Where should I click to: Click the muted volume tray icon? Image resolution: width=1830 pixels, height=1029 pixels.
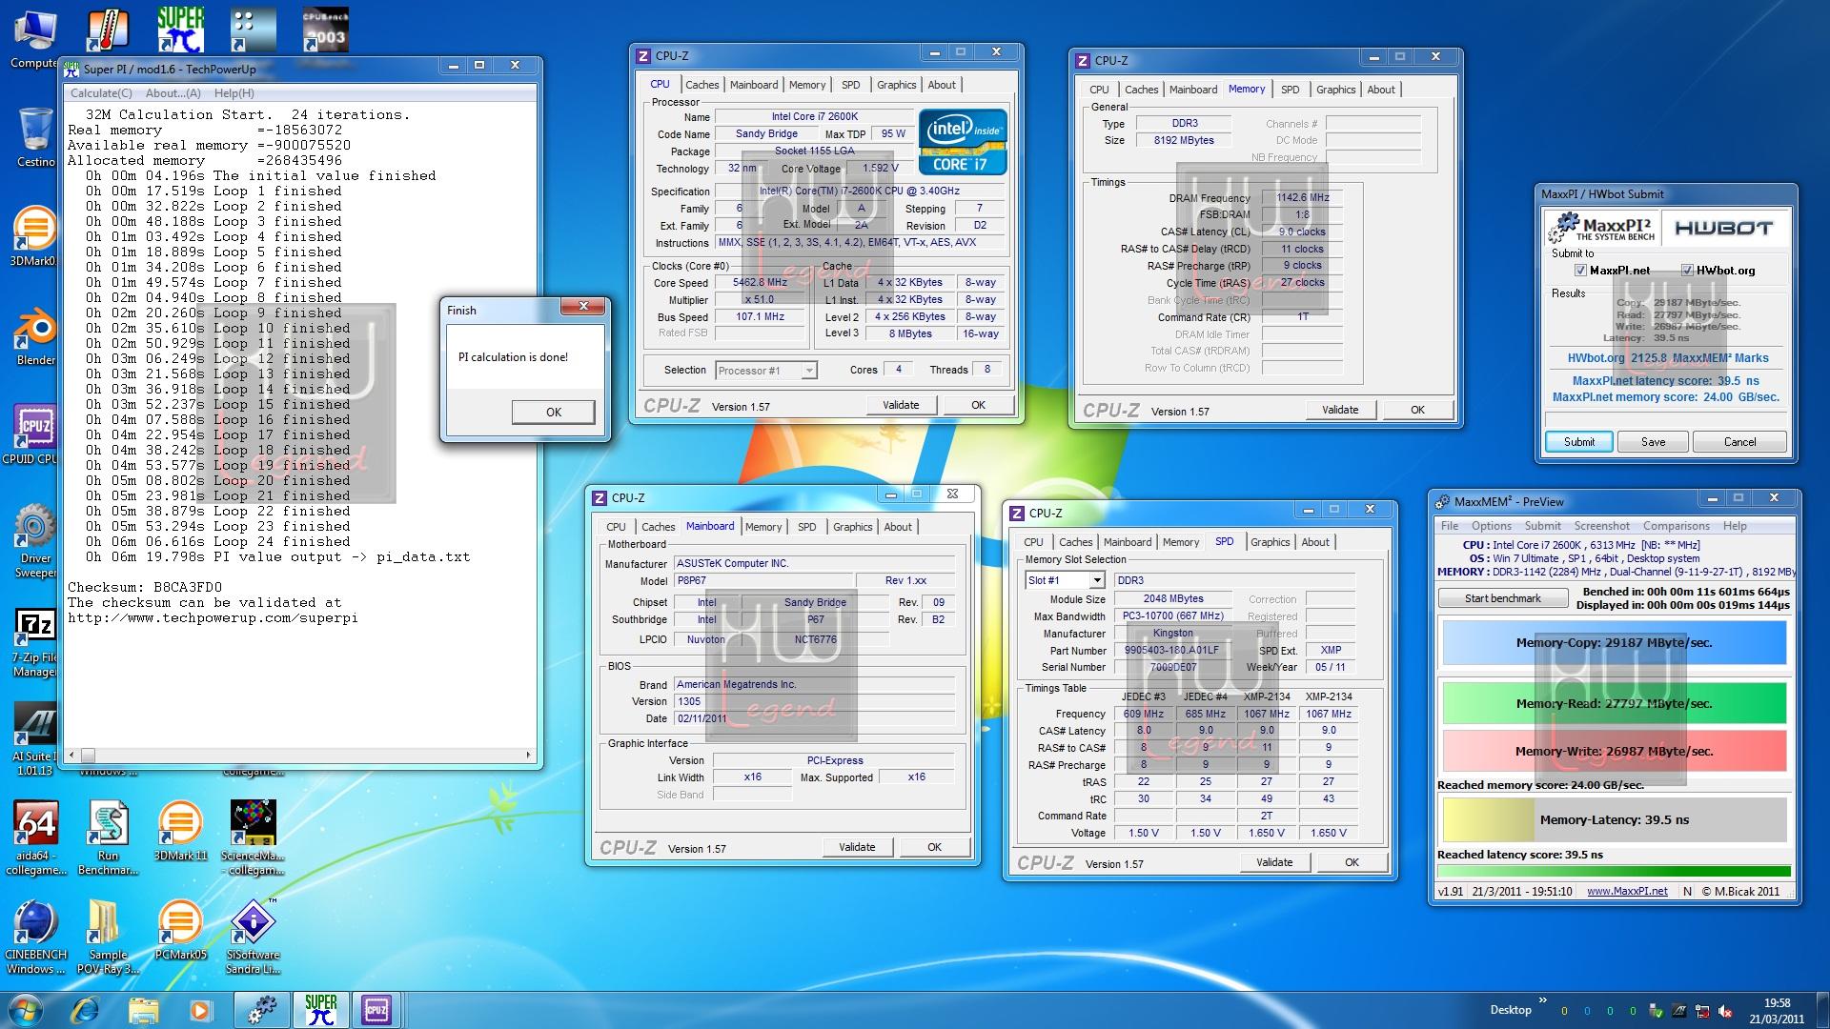click(1725, 1012)
